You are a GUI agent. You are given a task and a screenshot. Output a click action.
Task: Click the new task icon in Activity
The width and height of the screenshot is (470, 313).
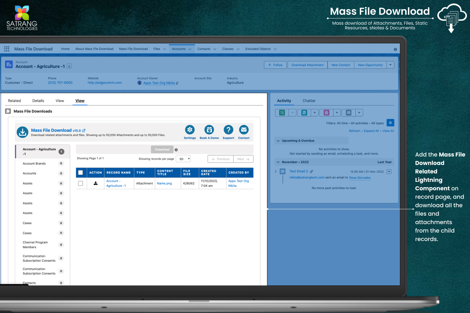[x=282, y=113]
